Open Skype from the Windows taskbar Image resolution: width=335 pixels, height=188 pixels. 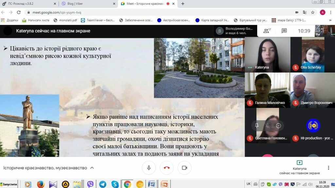pyautogui.click(x=115, y=184)
